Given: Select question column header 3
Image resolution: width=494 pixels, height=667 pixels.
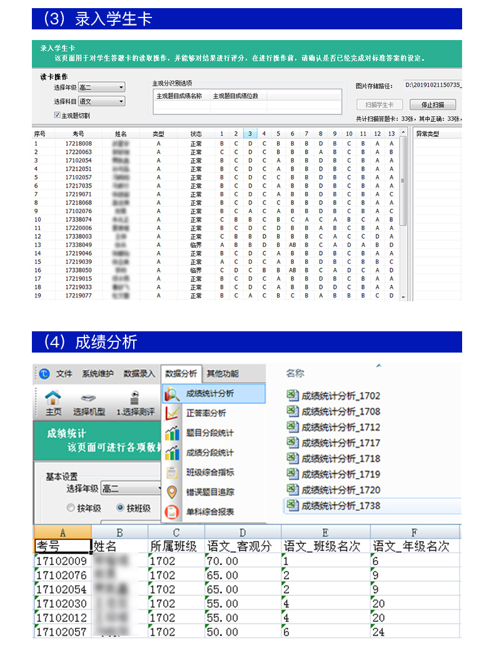Looking at the screenshot, I should click(x=250, y=134).
